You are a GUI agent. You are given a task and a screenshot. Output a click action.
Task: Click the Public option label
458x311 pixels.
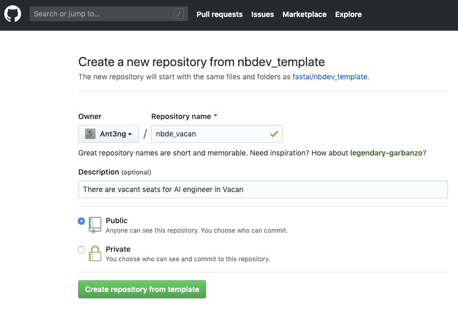(x=117, y=221)
